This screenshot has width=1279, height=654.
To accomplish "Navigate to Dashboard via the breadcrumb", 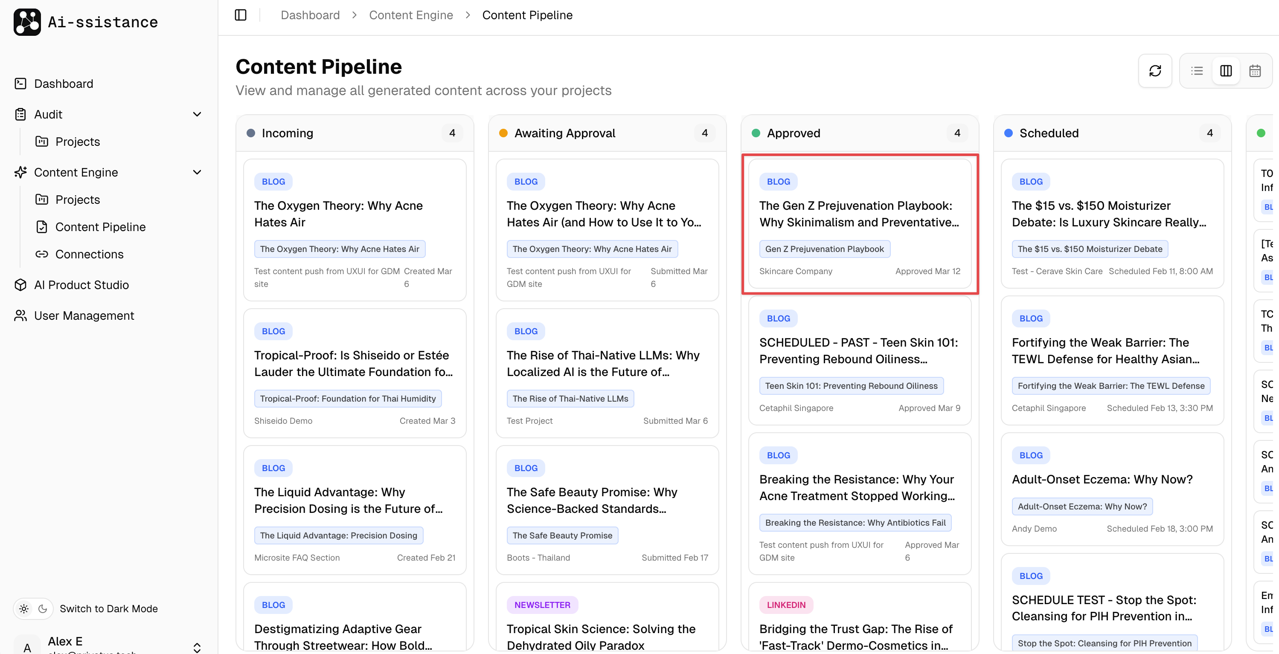I will pos(310,15).
